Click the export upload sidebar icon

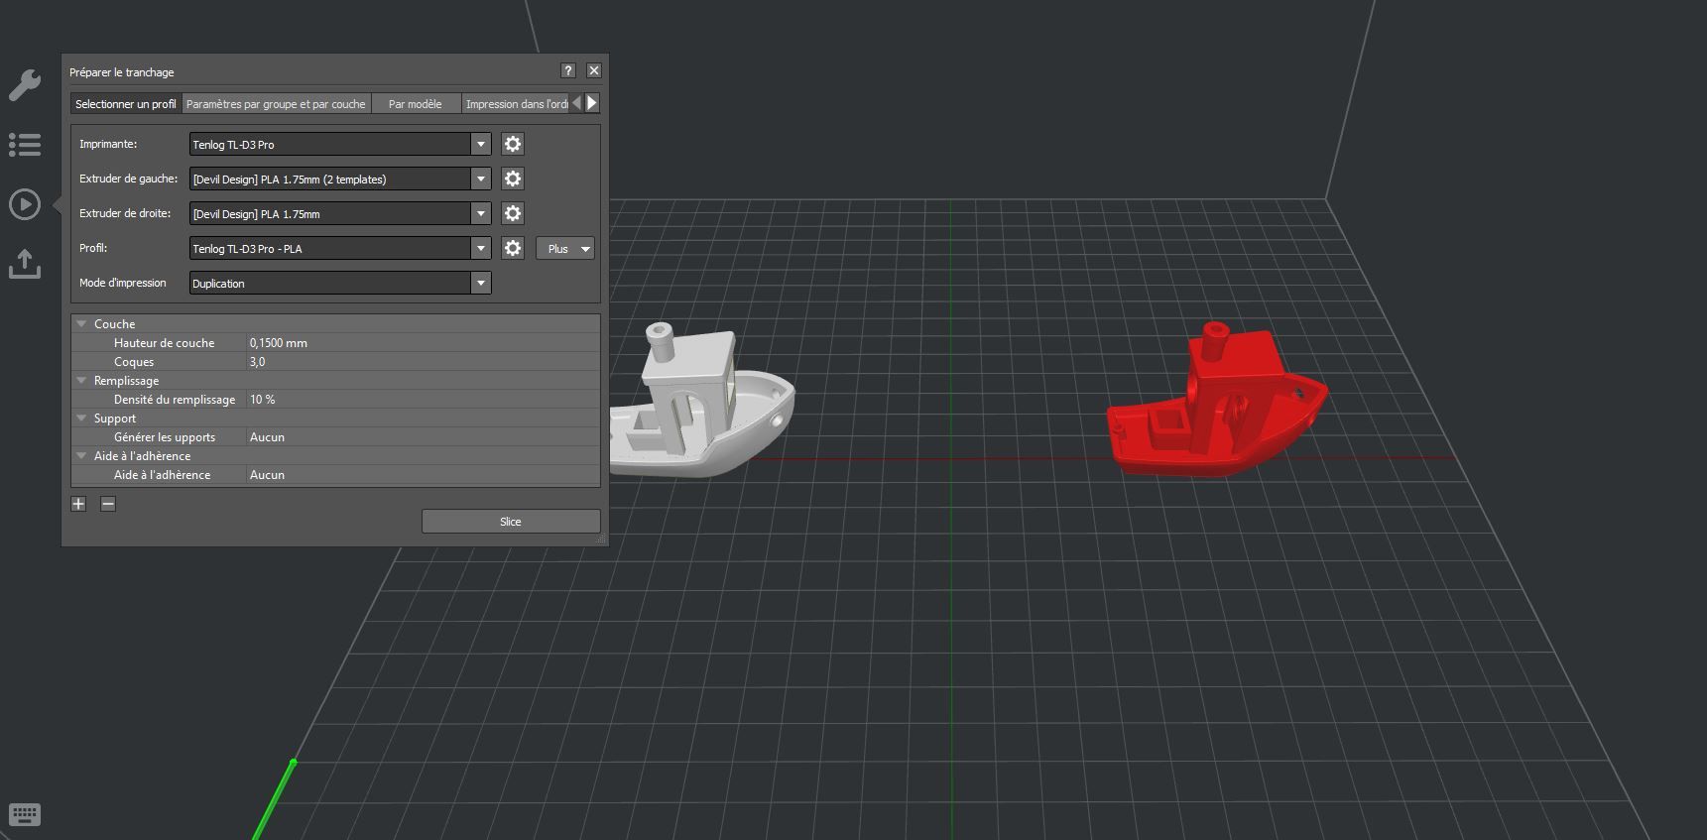pos(25,264)
